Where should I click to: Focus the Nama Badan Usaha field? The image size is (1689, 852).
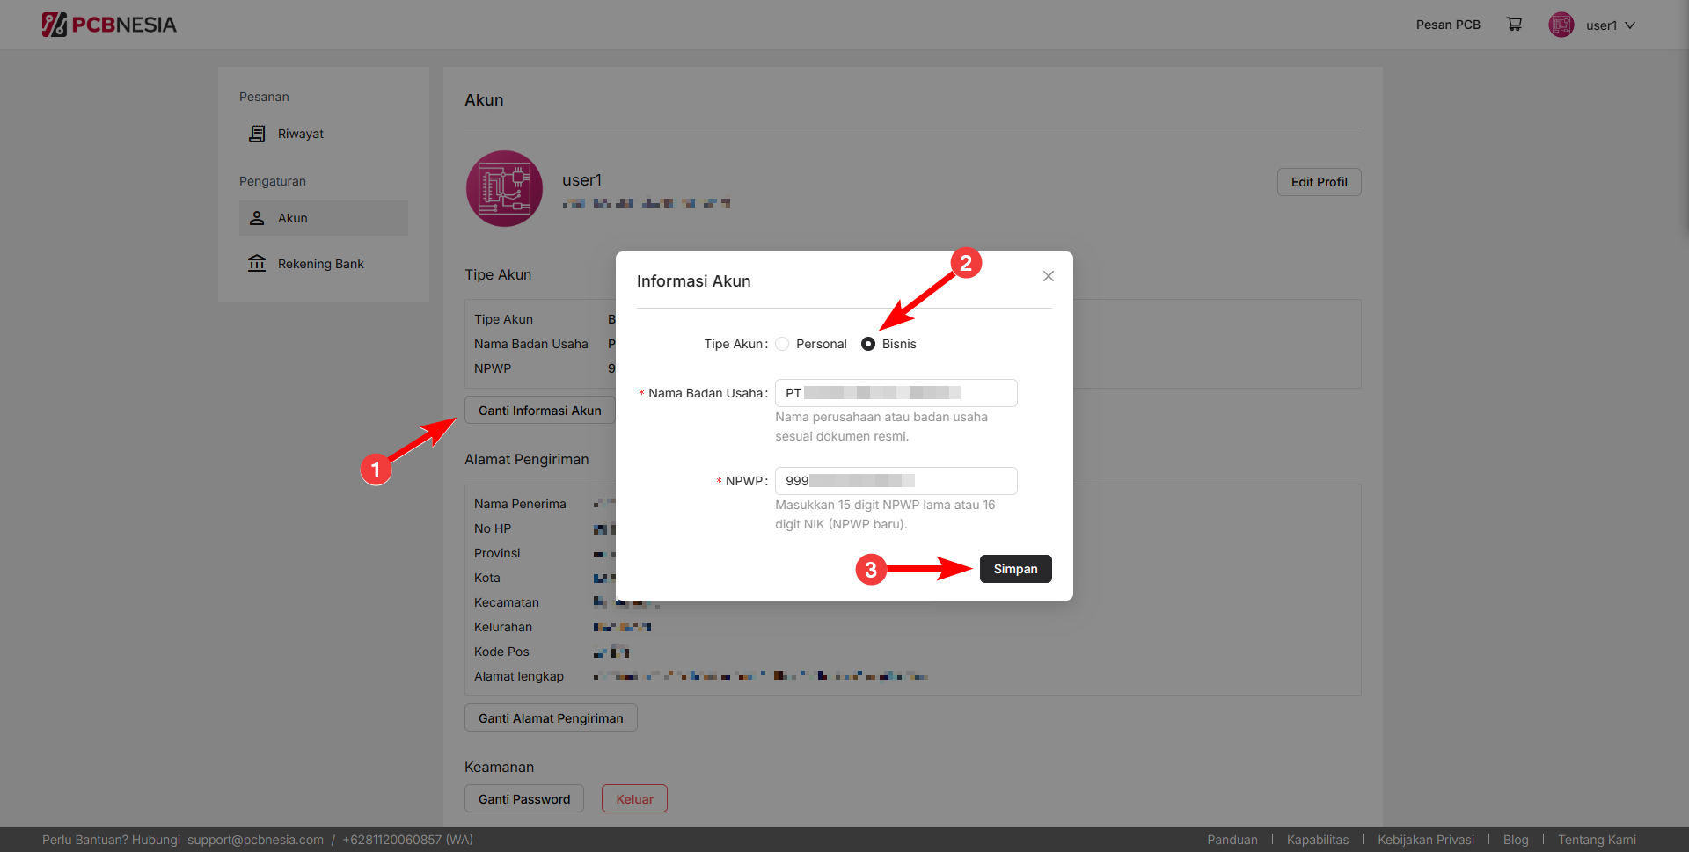(x=896, y=393)
